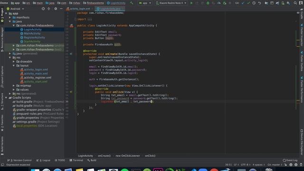Open Git history clock icon
The height and width of the screenshot is (171, 304).
tap(254, 3)
